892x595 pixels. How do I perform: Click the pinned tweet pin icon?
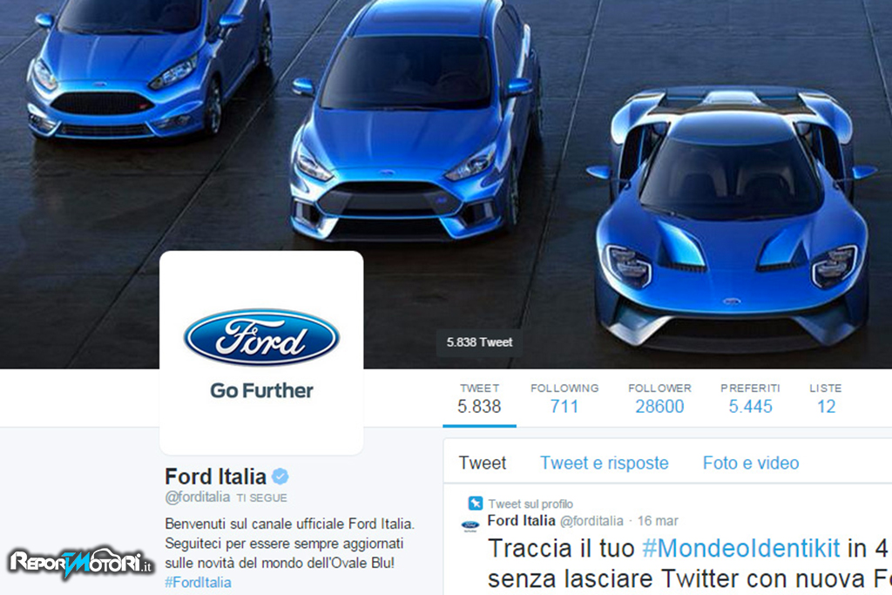click(x=475, y=503)
